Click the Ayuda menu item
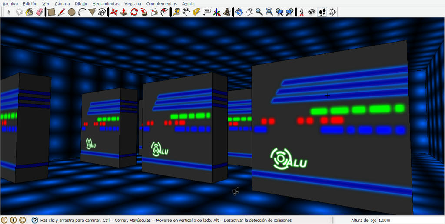Image resolution: width=445 pixels, height=224 pixels. coord(189,3)
